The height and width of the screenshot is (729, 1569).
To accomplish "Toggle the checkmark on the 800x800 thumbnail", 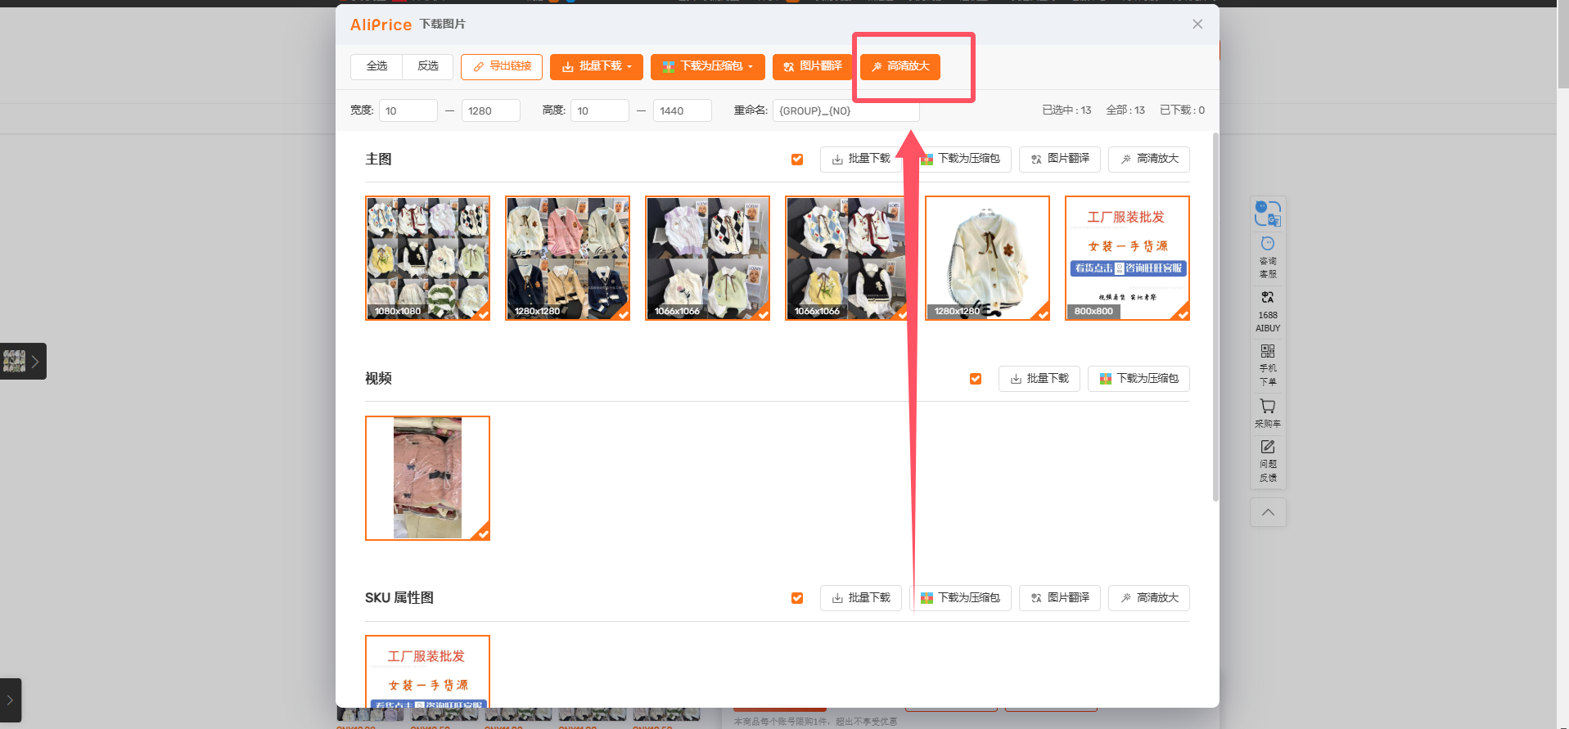I will [x=1183, y=314].
